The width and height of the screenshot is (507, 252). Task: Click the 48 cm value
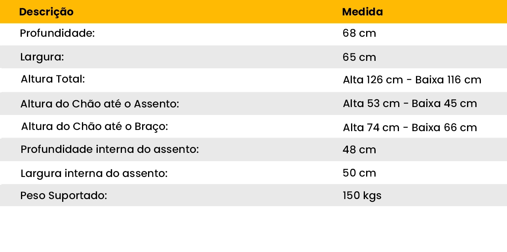(359, 150)
